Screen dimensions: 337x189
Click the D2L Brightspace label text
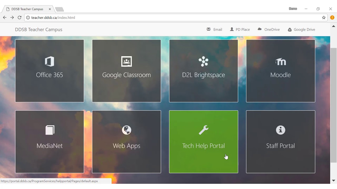pyautogui.click(x=204, y=75)
